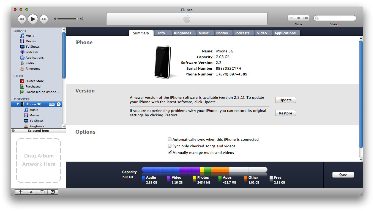Switch to the Video tab

point(262,33)
